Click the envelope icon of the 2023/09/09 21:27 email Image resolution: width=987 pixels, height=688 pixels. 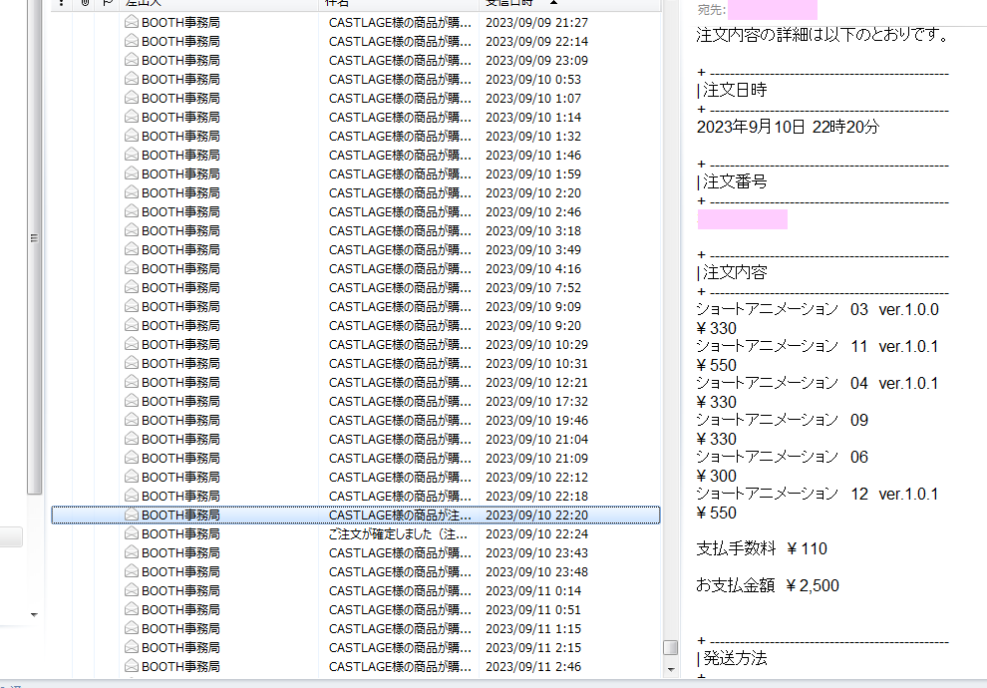pyautogui.click(x=131, y=22)
